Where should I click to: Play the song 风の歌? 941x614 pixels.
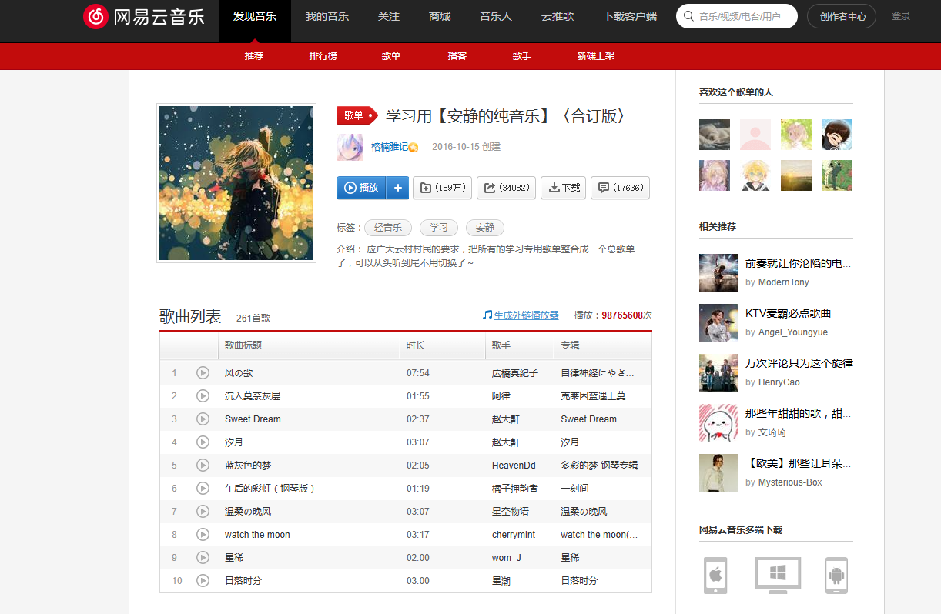(x=203, y=373)
